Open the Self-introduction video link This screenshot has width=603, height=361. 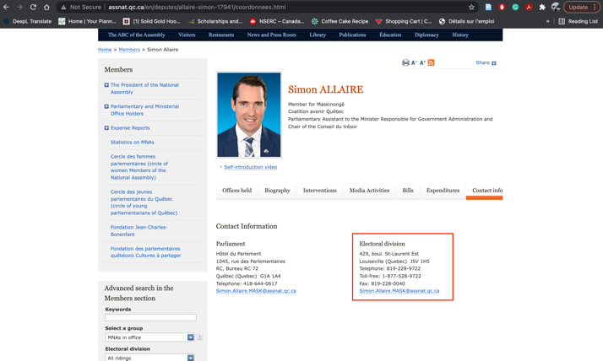[x=250, y=167]
